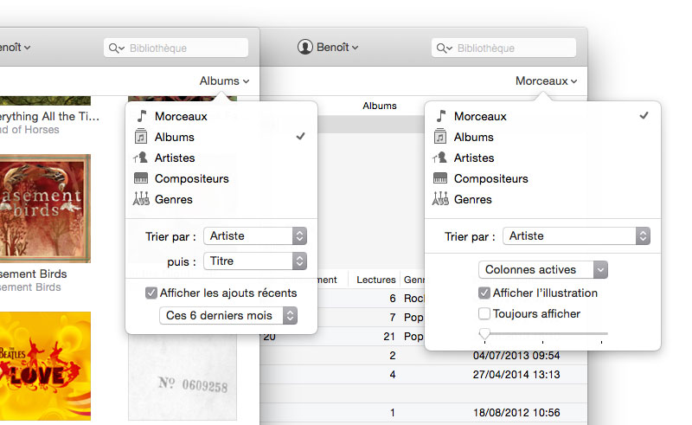Click the Lectures column header
The image size is (692, 425).
point(376,280)
